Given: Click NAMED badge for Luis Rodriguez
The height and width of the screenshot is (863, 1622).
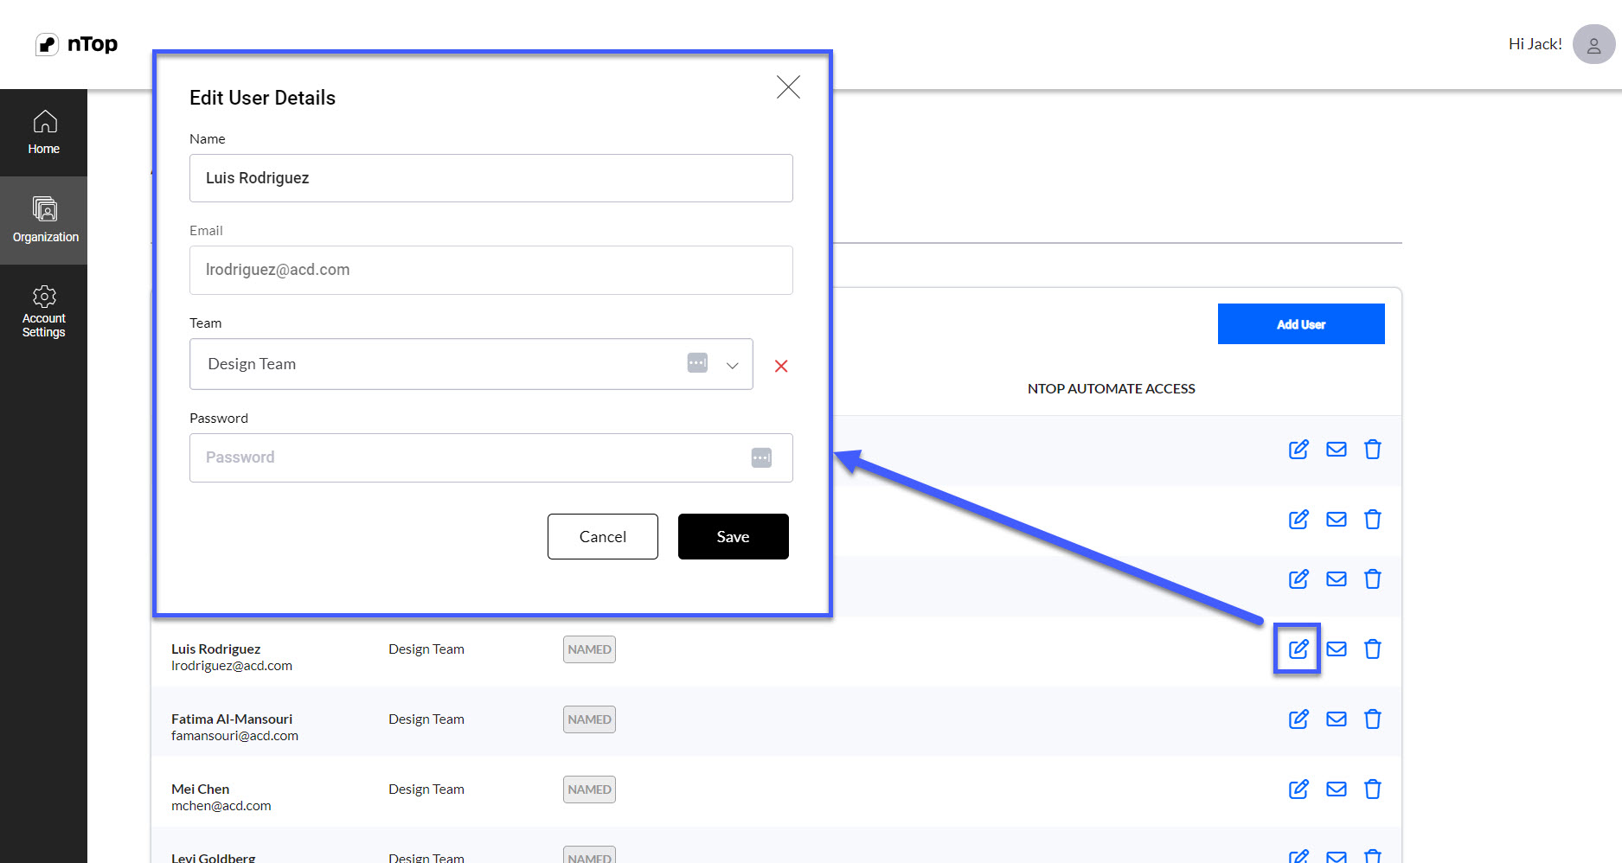Looking at the screenshot, I should [x=589, y=649].
